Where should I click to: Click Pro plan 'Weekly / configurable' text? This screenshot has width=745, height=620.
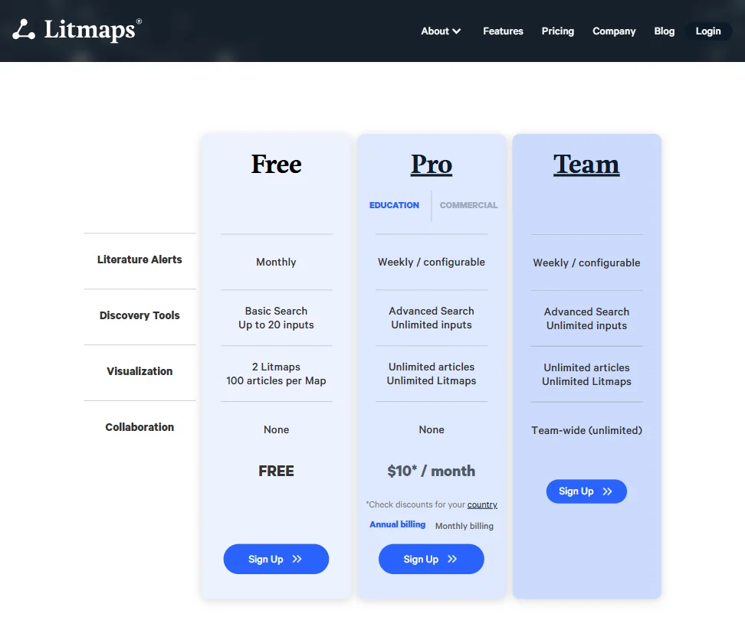click(x=432, y=263)
